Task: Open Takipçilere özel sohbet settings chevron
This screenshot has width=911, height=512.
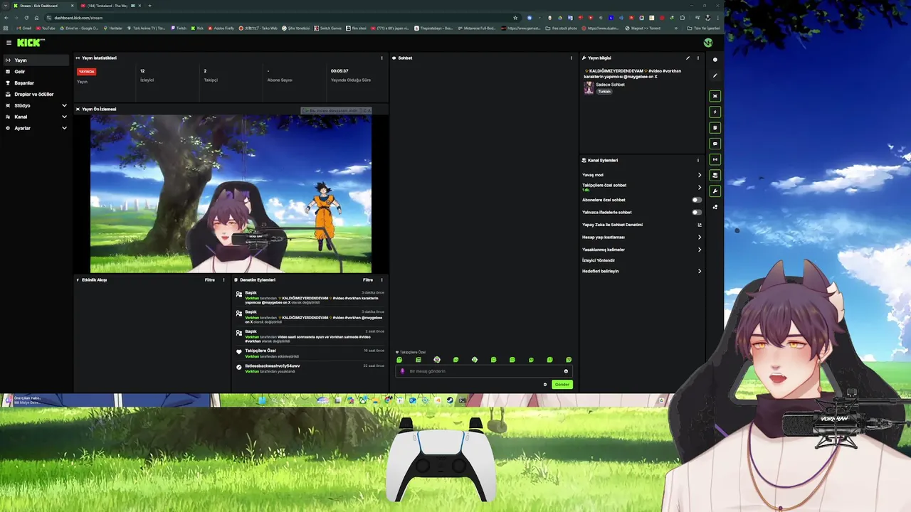Action: 700,188
